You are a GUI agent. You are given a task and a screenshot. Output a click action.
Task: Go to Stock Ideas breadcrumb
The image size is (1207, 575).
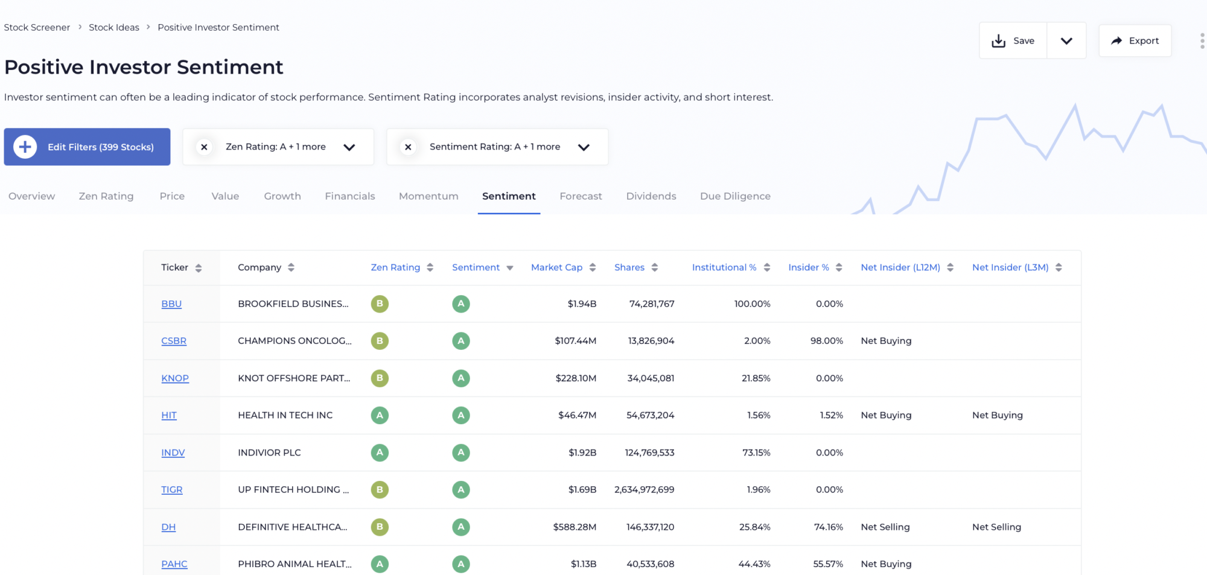pyautogui.click(x=114, y=27)
